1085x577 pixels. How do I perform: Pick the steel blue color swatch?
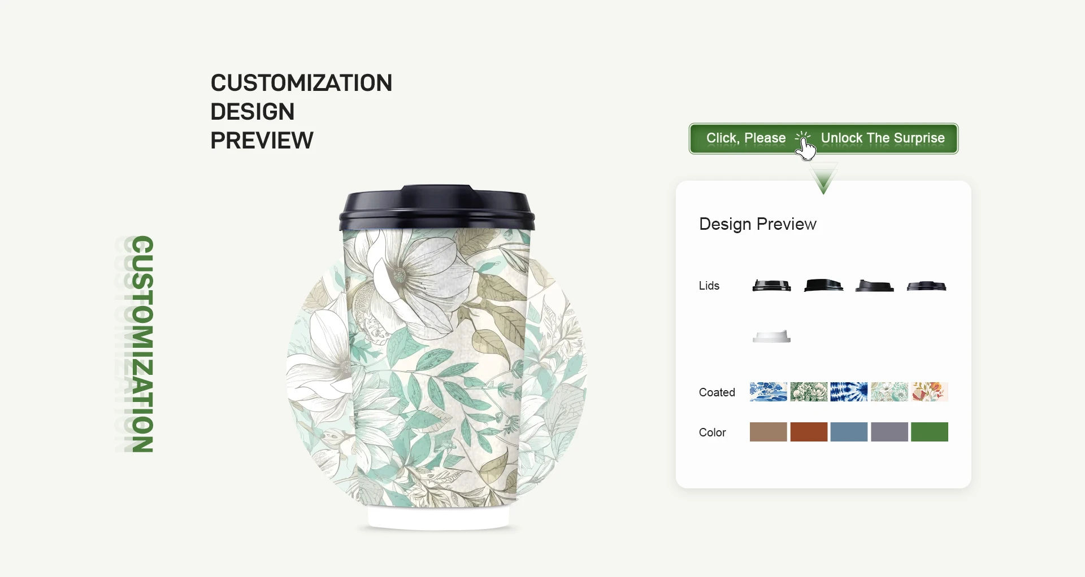click(849, 432)
